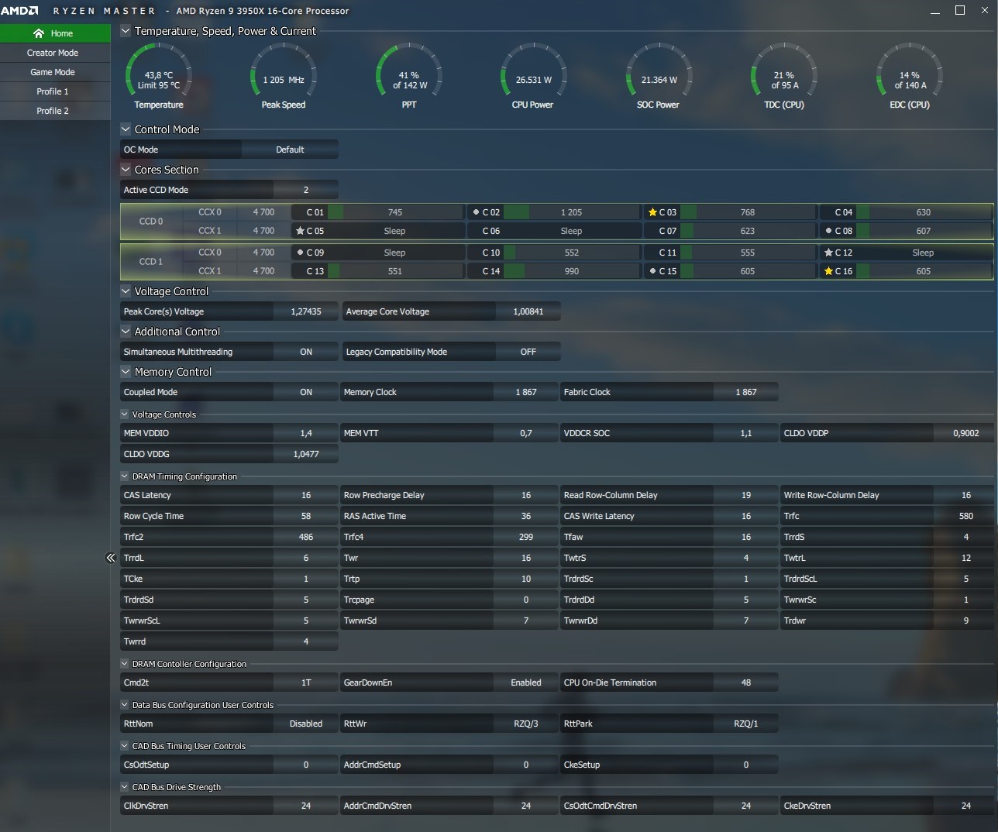The width and height of the screenshot is (998, 832).
Task: Click the gold star on core C 16
Action: coord(828,271)
